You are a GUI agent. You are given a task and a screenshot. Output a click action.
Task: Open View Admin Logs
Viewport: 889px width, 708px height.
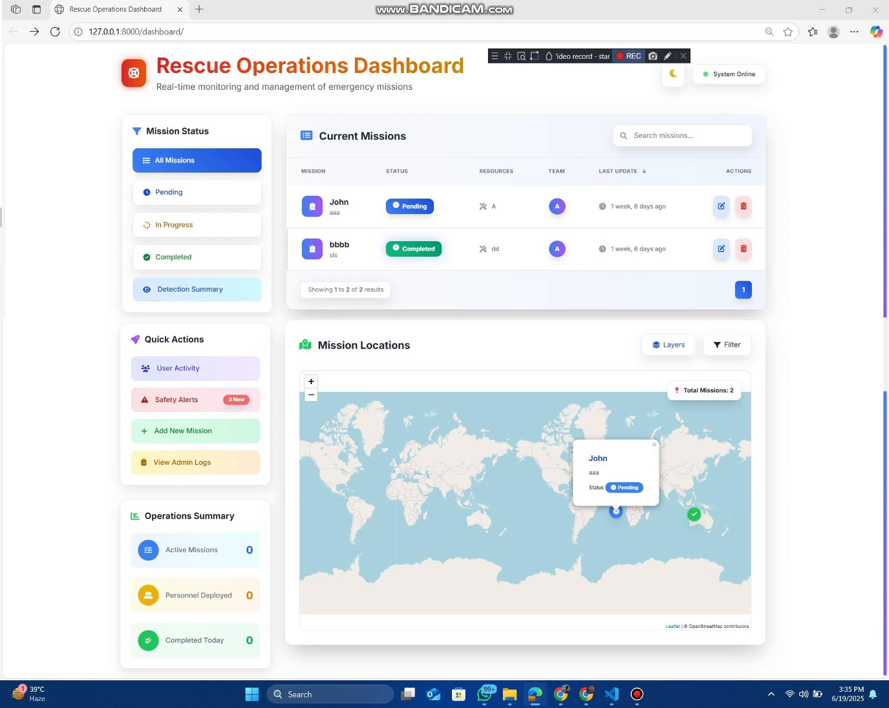pos(195,462)
